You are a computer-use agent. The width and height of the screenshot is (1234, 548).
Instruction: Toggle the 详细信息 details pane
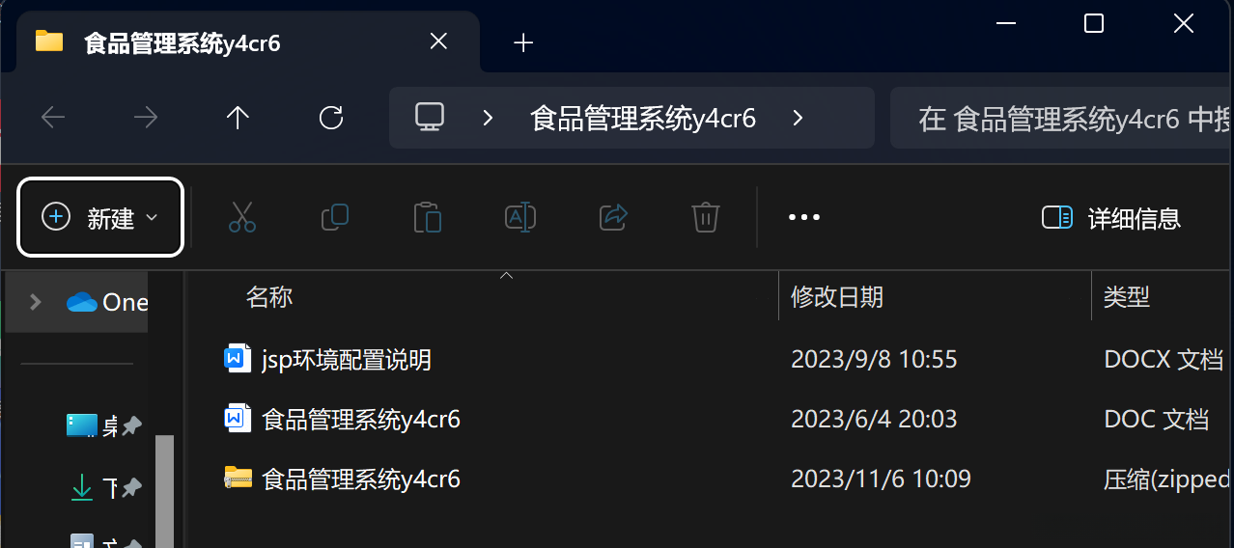1111,218
